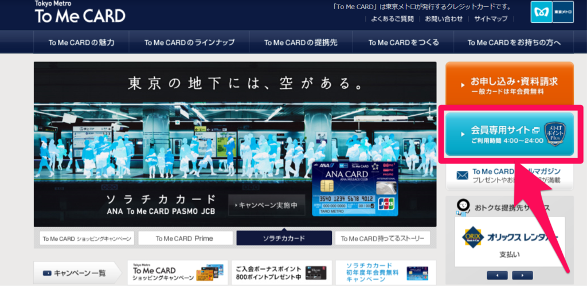This screenshot has height=286, width=587.
Task: Open To Me CARDをお持ちの方へ menu
Action: click(514, 42)
